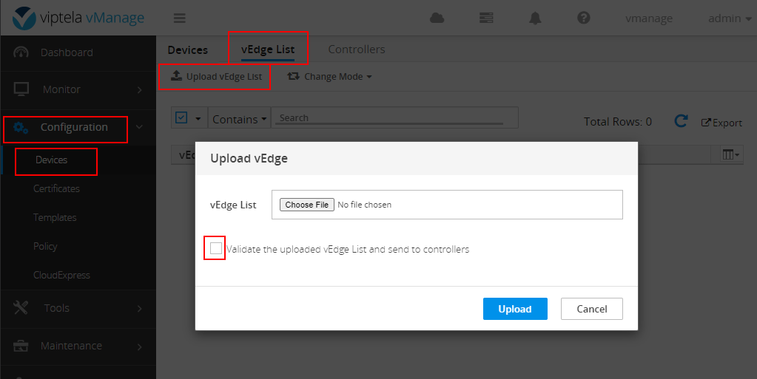This screenshot has width=757, height=379.
Task: Select the vEdge List tab
Action: click(267, 49)
